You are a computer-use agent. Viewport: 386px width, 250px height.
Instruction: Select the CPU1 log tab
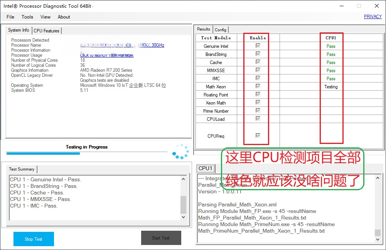tap(206, 168)
